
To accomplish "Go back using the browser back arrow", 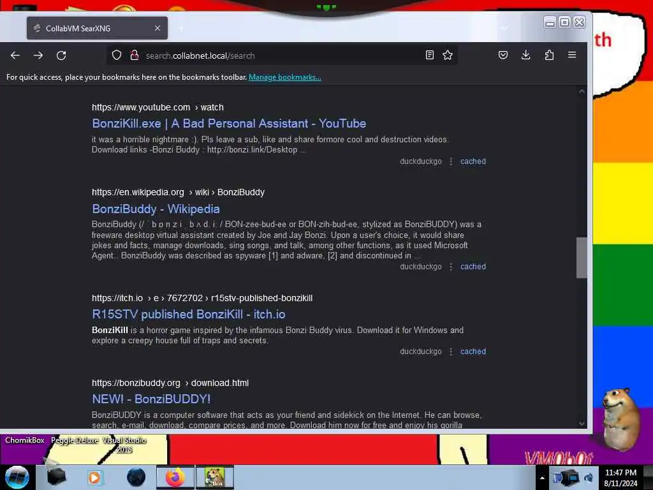I will pyautogui.click(x=15, y=56).
